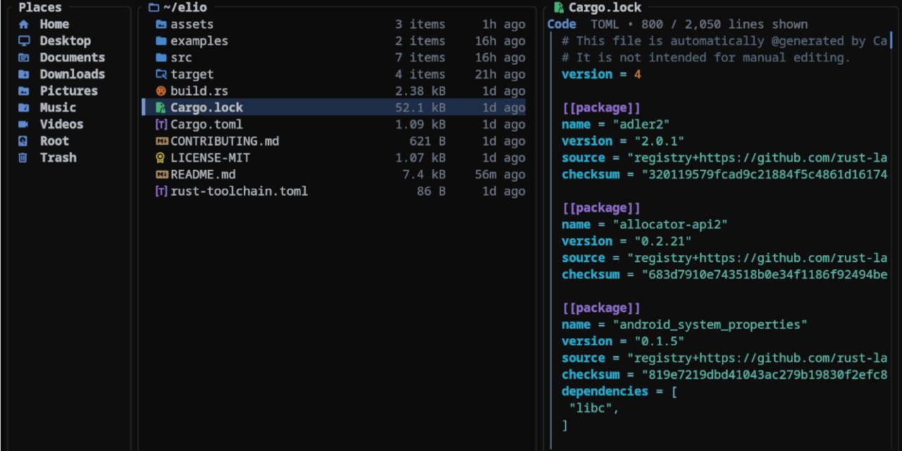
Task: Click the LICENSE-MIT license badge icon
Action: [x=161, y=158]
